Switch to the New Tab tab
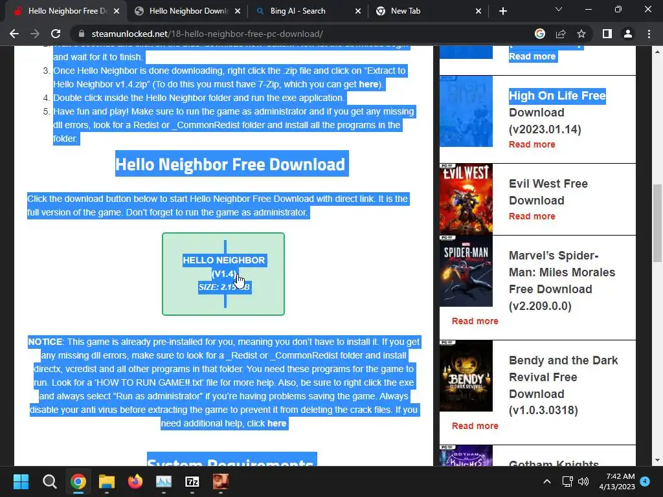Viewport: 663px width, 497px height. (405, 11)
